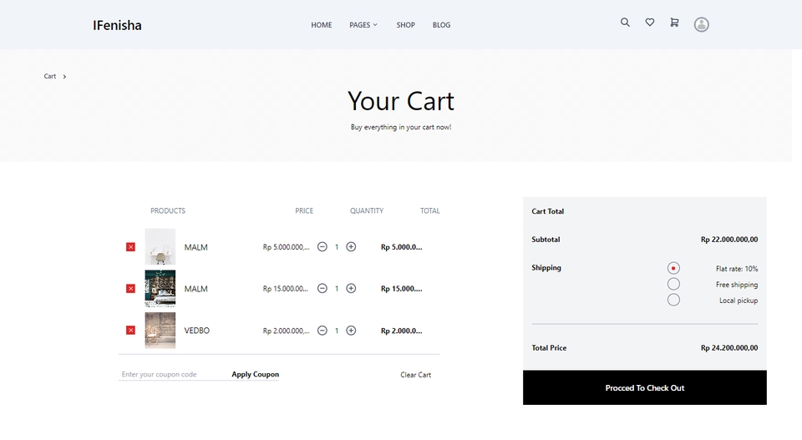Focus the coupon code input field
802x440 pixels.
(x=173, y=374)
